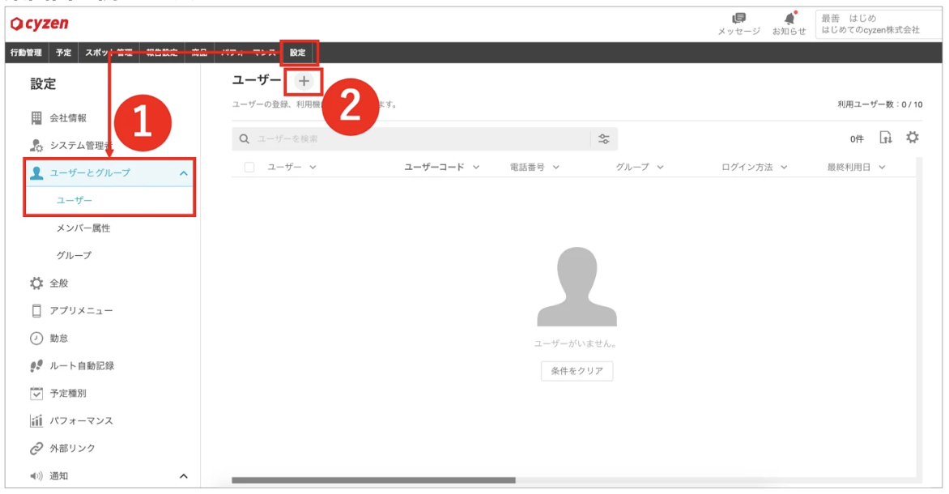Open 会社情報 settings
Image resolution: width=949 pixels, height=494 pixels.
coord(68,118)
